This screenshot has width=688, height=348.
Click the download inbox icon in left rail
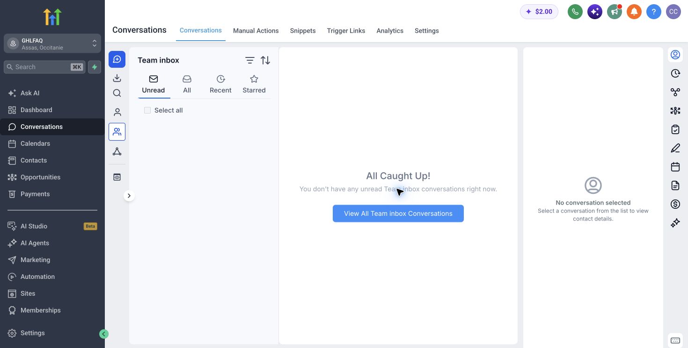point(117,78)
